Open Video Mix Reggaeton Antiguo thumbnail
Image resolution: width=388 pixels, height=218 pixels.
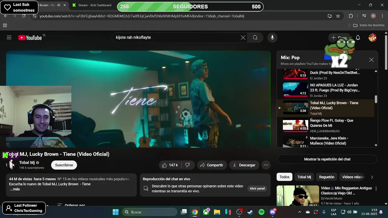coord(298,196)
